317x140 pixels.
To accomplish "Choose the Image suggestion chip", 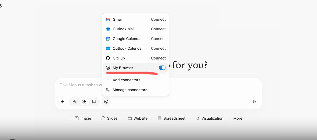I will point(83,119).
